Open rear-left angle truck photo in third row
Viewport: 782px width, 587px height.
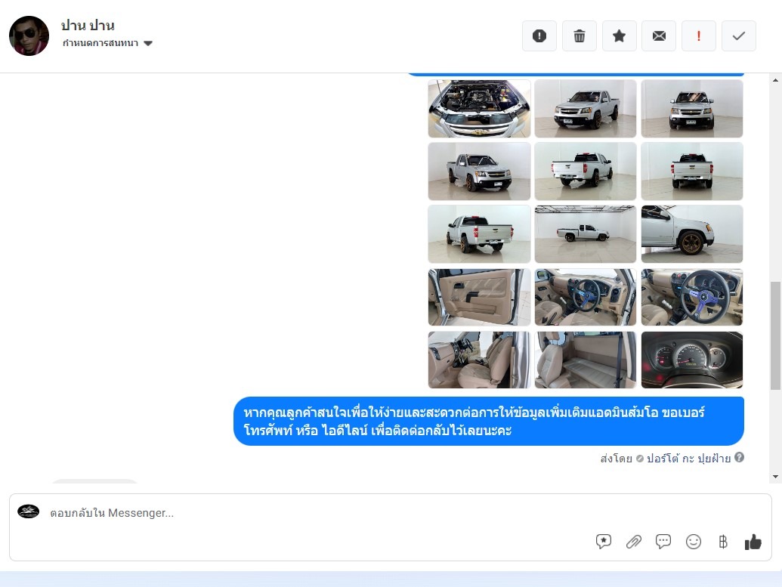pos(479,234)
